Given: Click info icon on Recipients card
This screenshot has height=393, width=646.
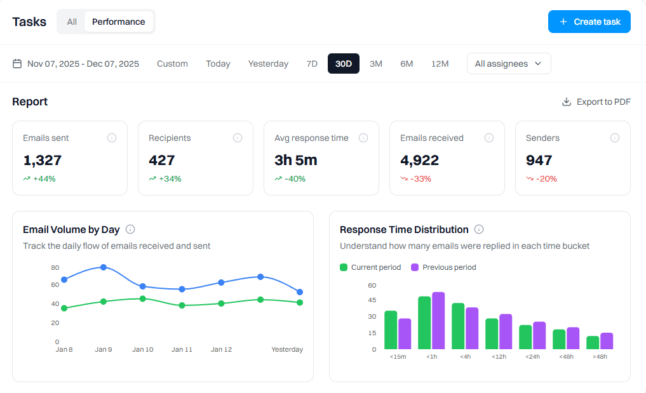Looking at the screenshot, I should click(238, 138).
